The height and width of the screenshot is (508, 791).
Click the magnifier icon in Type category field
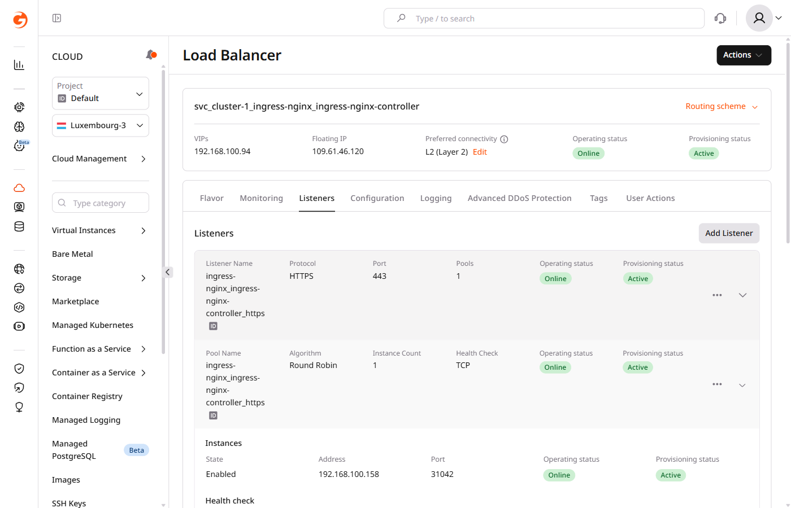click(x=62, y=203)
